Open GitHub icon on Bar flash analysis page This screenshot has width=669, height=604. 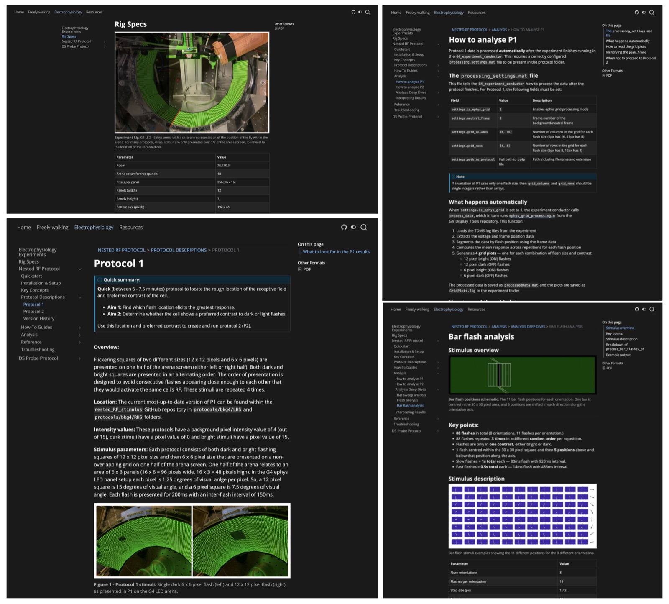tap(637, 310)
